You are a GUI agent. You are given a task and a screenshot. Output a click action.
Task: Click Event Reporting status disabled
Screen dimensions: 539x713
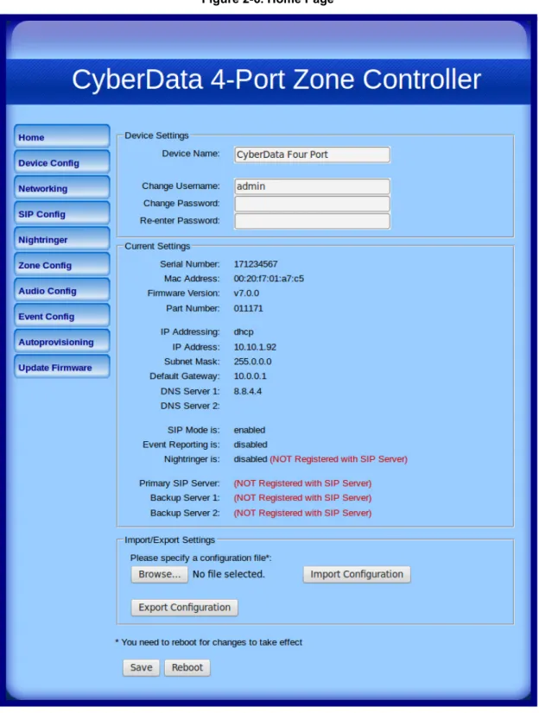[250, 445]
